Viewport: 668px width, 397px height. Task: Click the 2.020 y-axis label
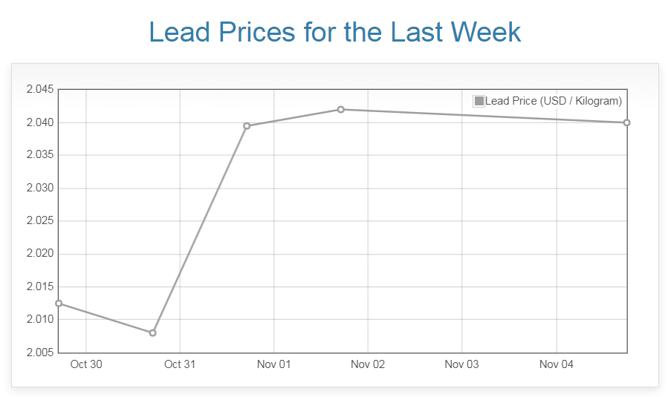click(x=40, y=254)
